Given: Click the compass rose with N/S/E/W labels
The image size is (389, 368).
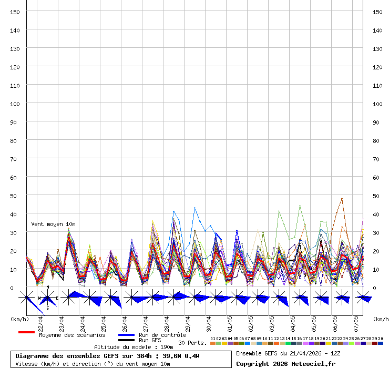Looking at the screenshot, I should coord(48,298).
